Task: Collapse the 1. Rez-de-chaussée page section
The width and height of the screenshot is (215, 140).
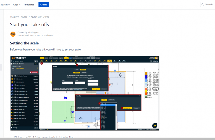Action: click(37, 64)
